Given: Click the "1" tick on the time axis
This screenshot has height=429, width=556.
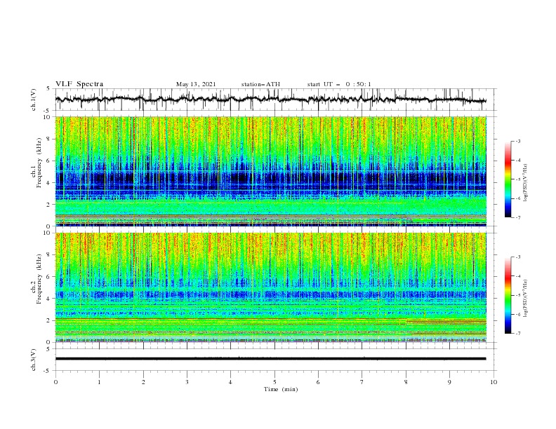Looking at the screenshot, I should tap(99, 382).
